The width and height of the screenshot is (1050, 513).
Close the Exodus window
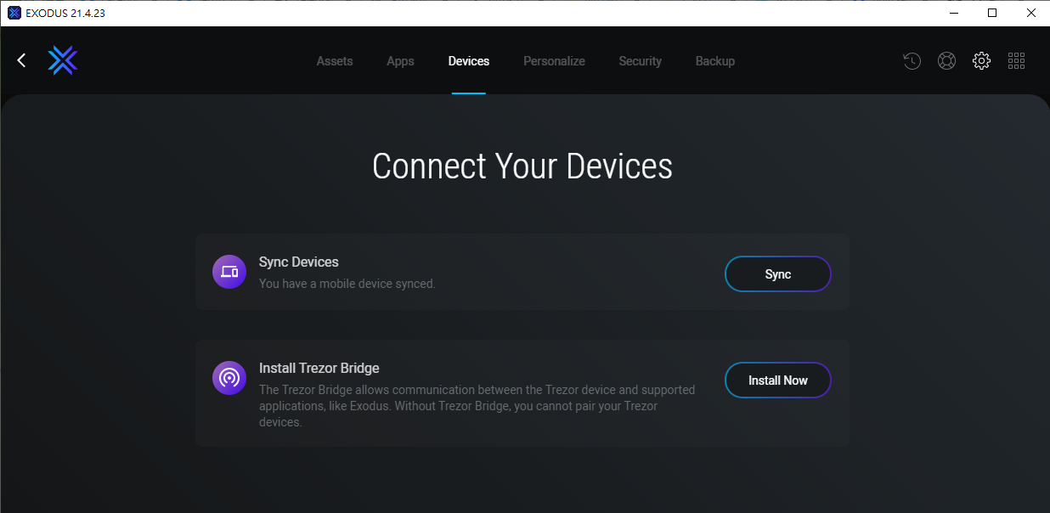pos(1030,13)
